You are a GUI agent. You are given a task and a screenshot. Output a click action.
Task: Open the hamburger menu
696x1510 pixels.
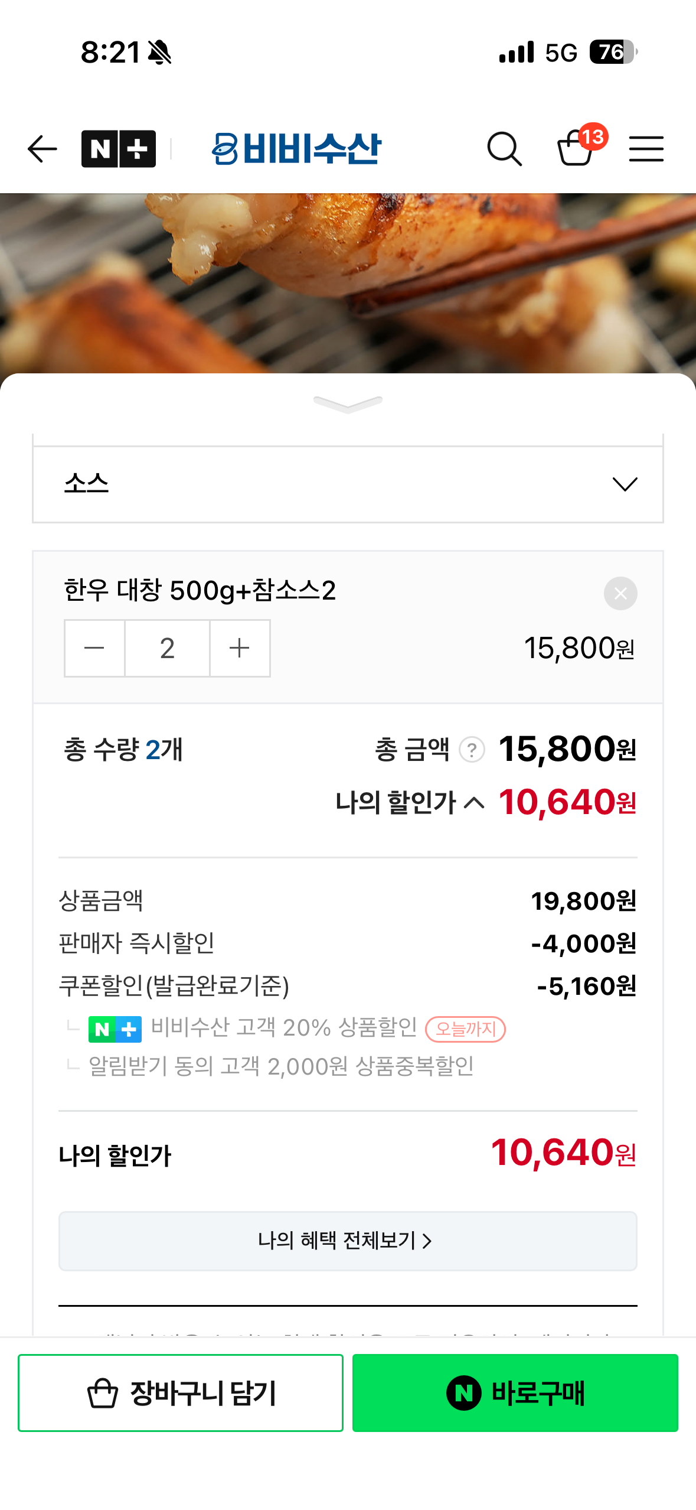(x=646, y=149)
